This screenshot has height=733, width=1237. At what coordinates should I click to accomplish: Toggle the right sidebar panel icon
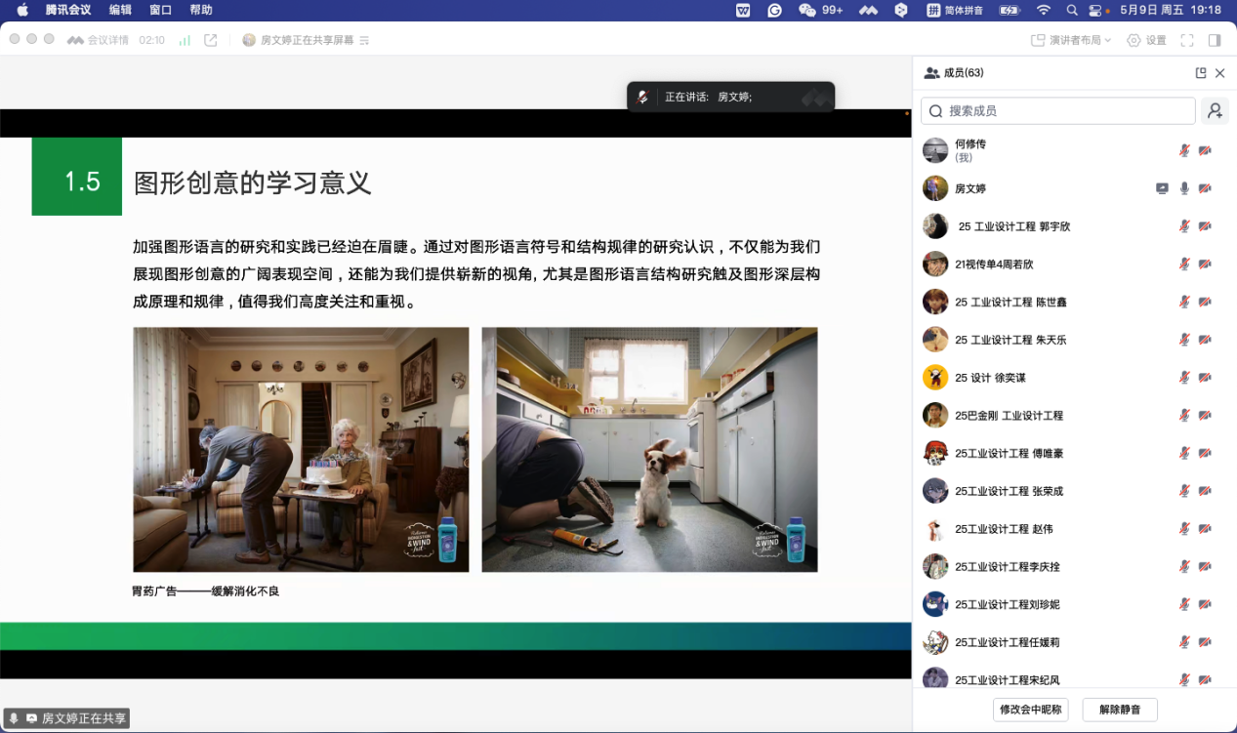coord(1215,40)
